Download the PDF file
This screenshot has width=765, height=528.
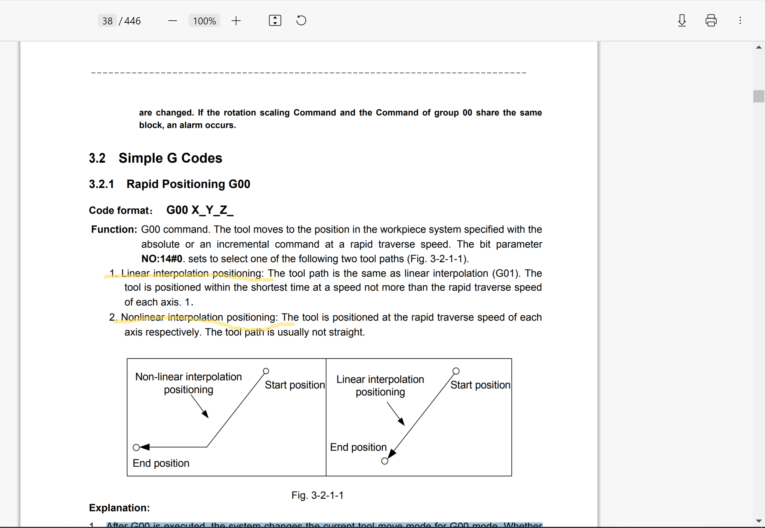(682, 21)
